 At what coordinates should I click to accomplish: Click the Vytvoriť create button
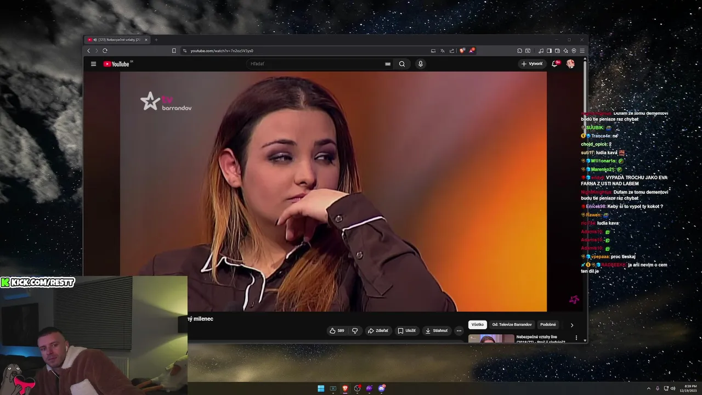531,64
